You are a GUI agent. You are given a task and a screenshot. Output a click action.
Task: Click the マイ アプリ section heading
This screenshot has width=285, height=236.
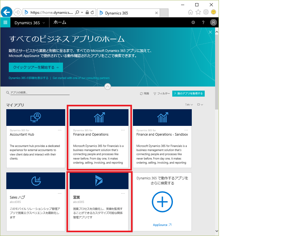[x=15, y=105]
